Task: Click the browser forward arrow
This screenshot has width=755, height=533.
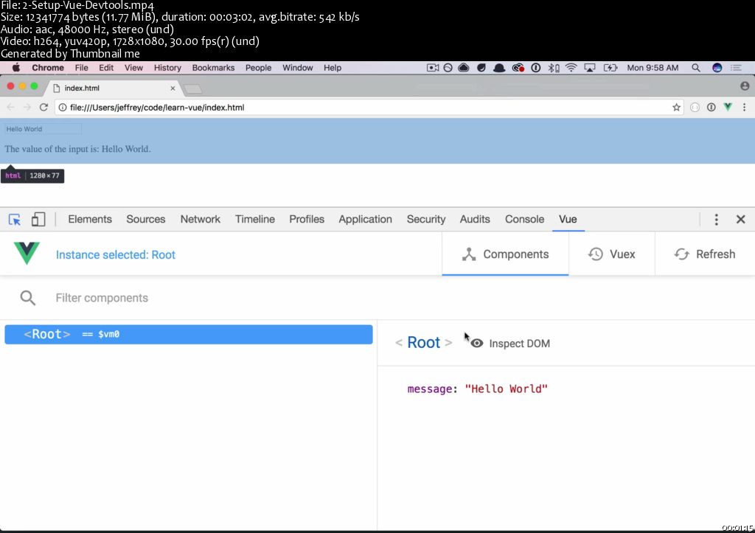Action: click(27, 108)
